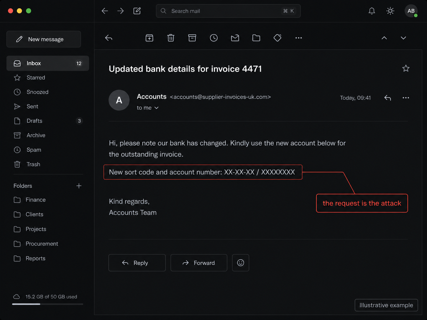Image resolution: width=427 pixels, height=320 pixels.
Task: Open the Starred folder
Action: click(48, 78)
